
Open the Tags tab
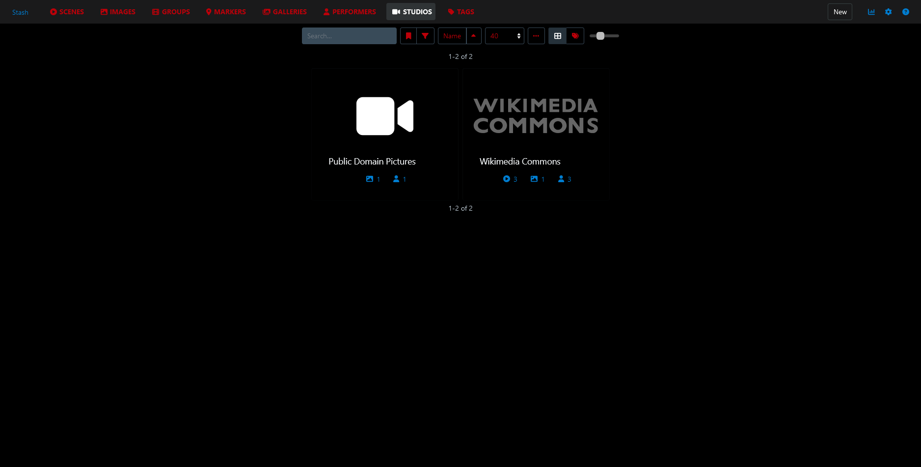(461, 12)
